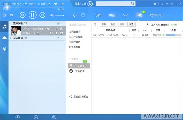The image size is (183, 120).
Task: Share the playlist song
Action: point(61,33)
